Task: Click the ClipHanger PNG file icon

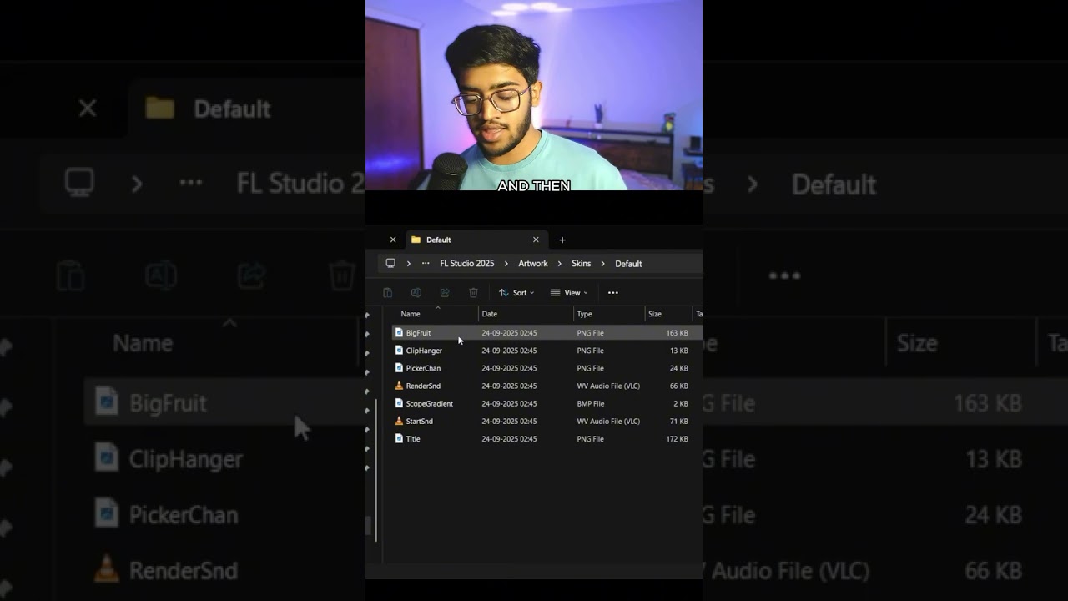Action: [399, 350]
